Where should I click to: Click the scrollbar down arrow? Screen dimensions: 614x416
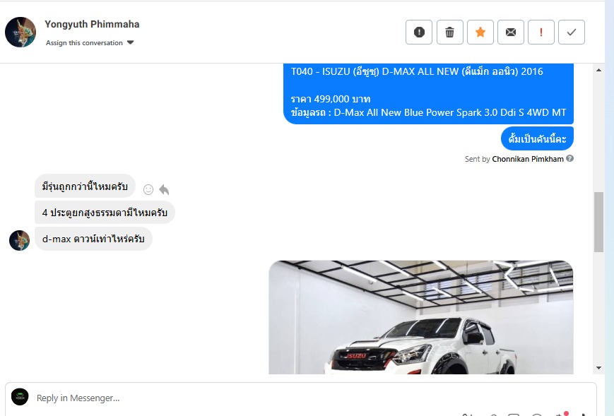[x=598, y=368]
